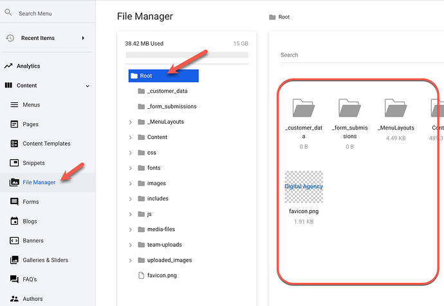Click the Forms icon in sidebar
Image resolution: width=444 pixels, height=306 pixels.
pos(14,202)
